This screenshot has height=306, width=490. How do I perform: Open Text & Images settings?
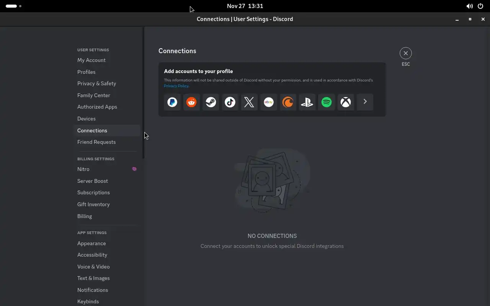[x=107, y=278]
